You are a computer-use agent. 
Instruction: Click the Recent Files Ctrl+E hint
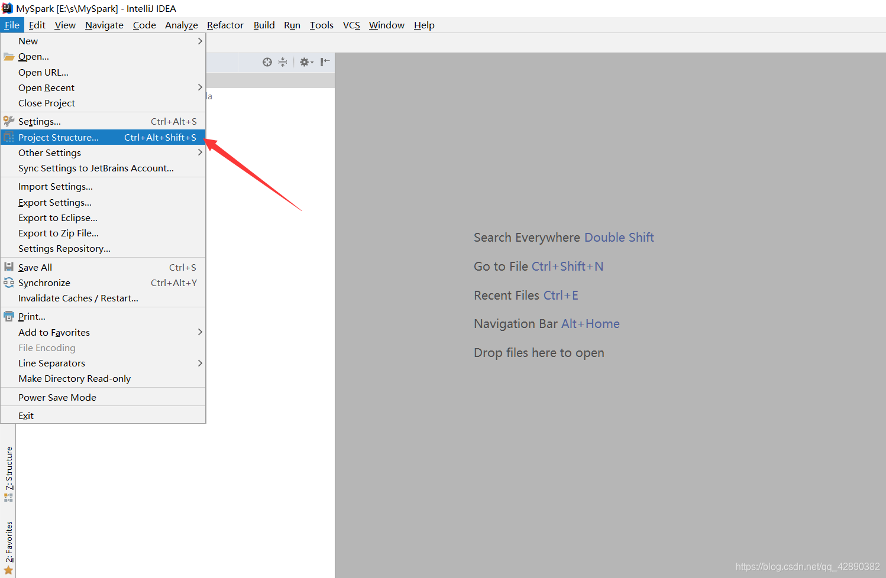click(526, 296)
